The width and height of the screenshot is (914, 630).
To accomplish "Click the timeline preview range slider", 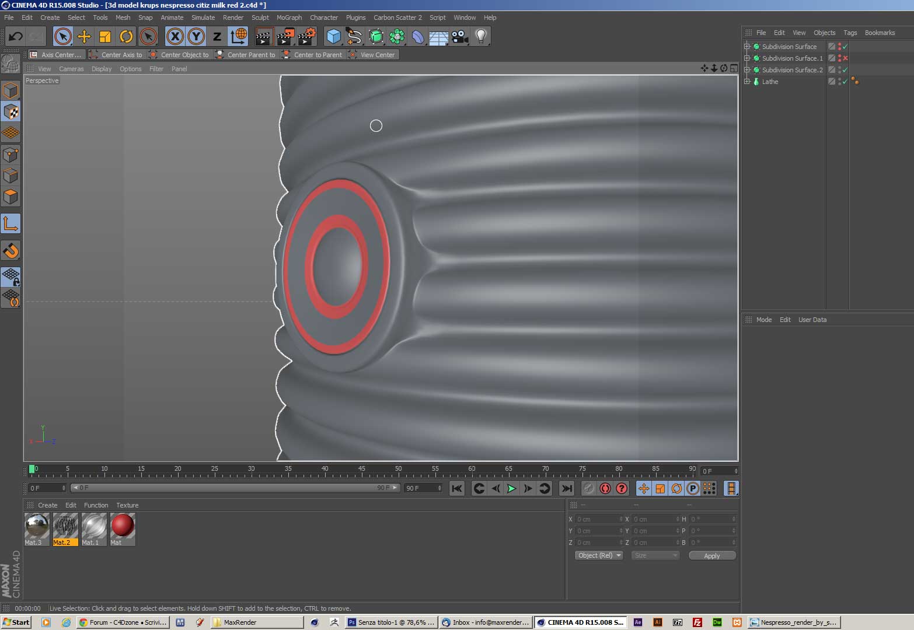I will 235,488.
